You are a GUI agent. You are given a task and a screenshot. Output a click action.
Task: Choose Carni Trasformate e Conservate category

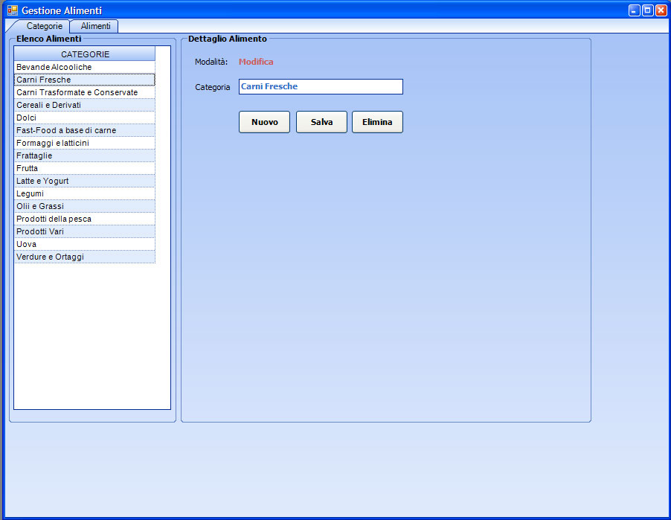[x=84, y=92]
